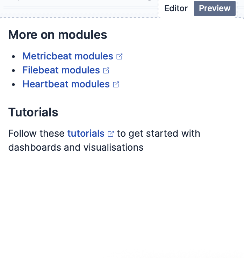Open the Metricbeat modules link
This screenshot has width=244, height=258.
pos(68,56)
